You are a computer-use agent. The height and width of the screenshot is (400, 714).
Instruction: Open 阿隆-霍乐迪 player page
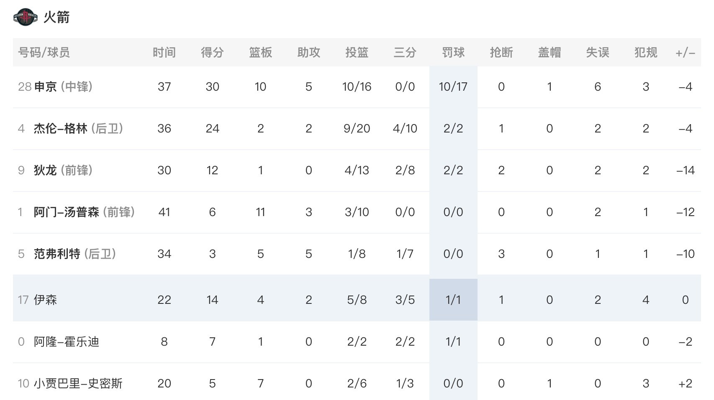[x=67, y=341]
